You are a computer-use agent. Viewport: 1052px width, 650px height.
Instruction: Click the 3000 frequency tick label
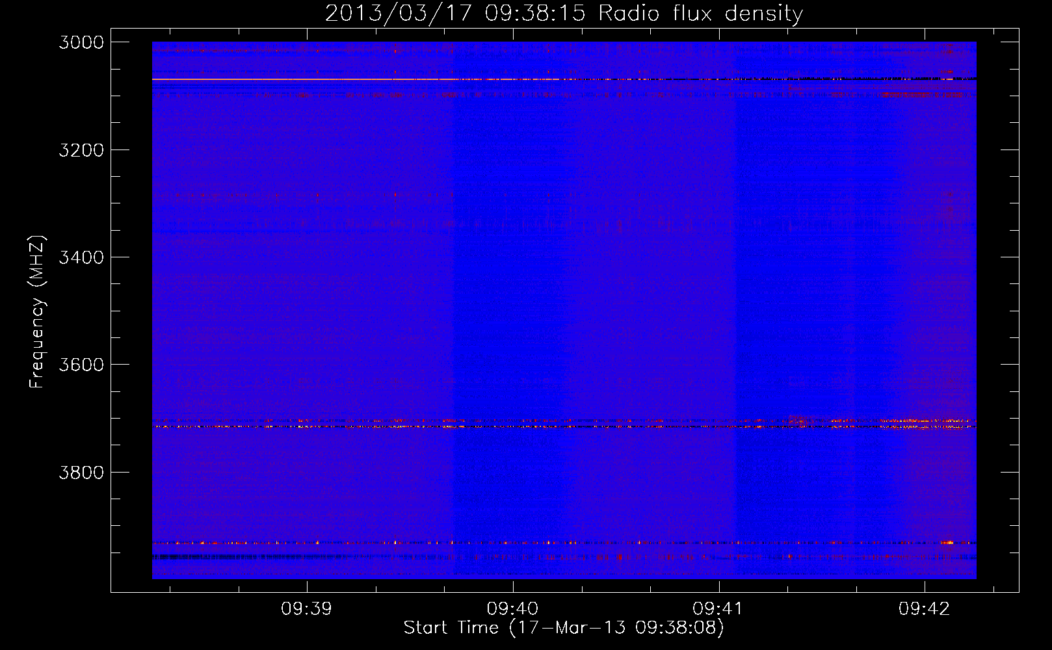(81, 42)
